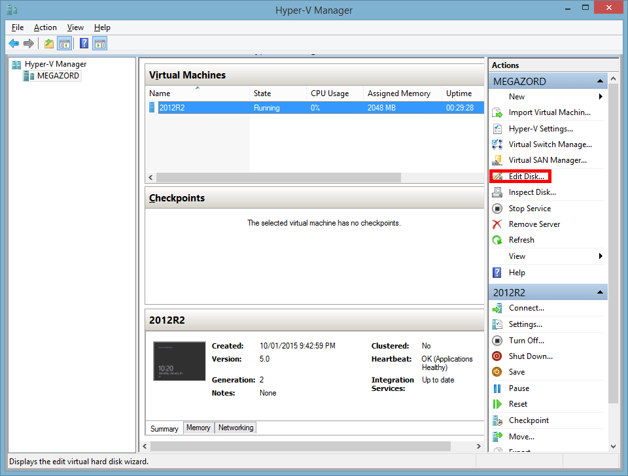Sort by the Uptime column header
The height and width of the screenshot is (476, 628).
[463, 93]
